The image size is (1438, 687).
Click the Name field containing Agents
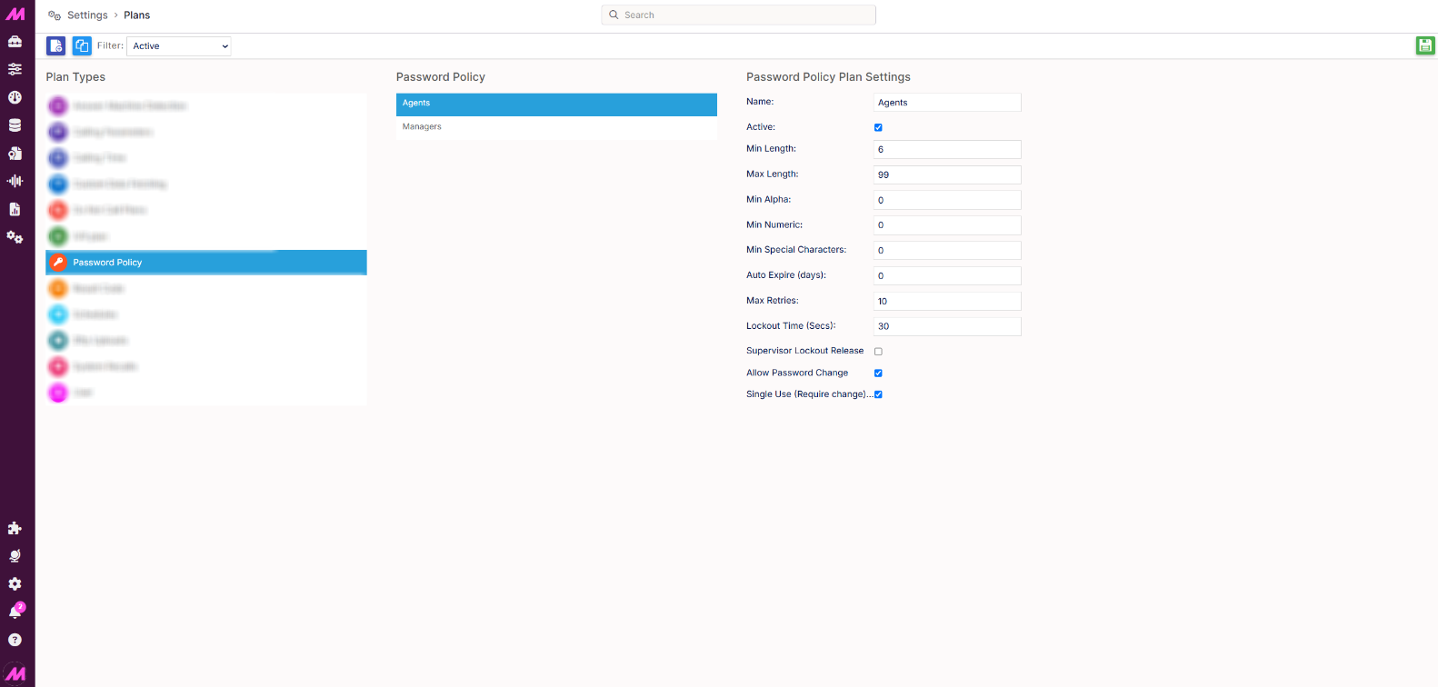[x=947, y=103]
